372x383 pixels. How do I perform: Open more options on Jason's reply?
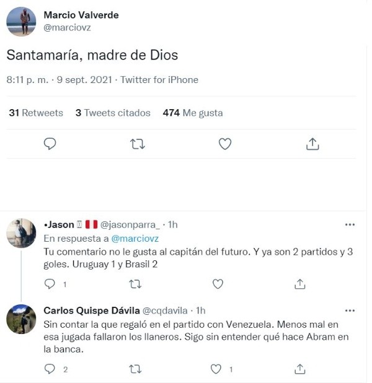(350, 224)
